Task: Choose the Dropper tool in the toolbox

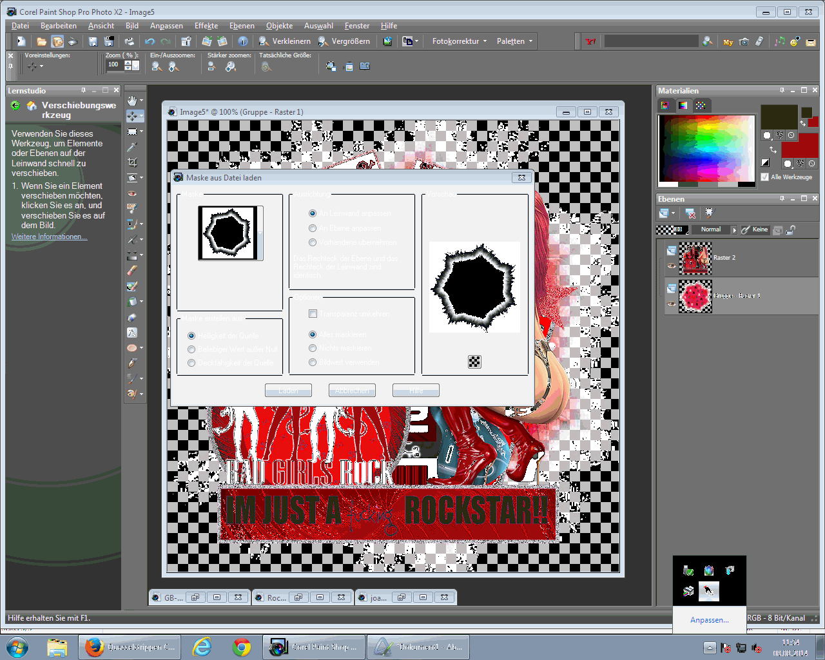Action: click(x=132, y=147)
